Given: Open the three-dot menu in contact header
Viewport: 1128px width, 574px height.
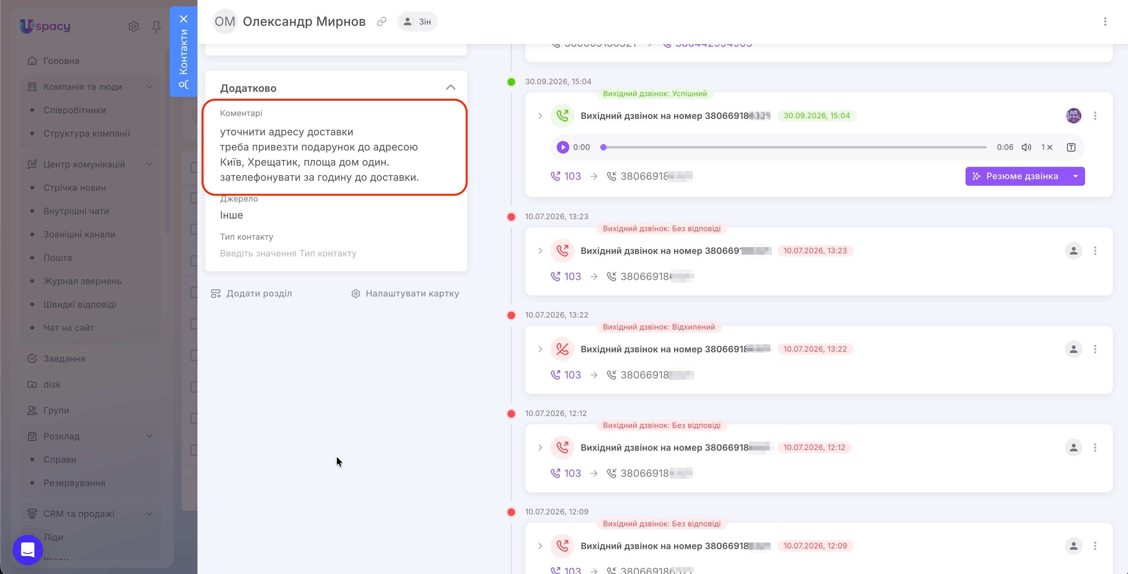Looking at the screenshot, I should click(1105, 21).
